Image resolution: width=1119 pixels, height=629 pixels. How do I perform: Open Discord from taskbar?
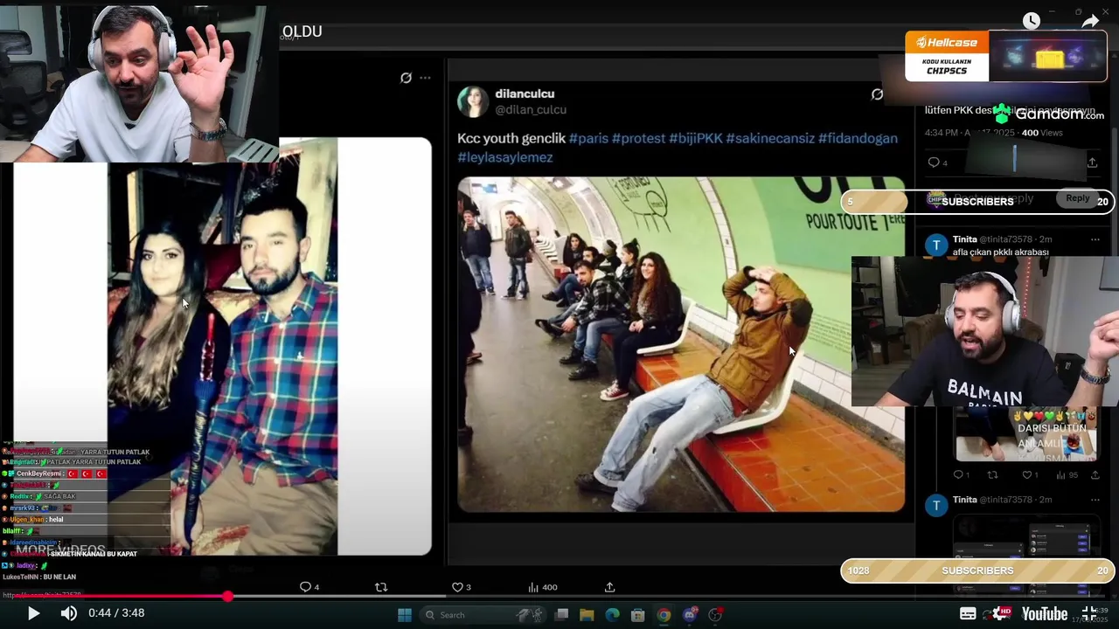690,614
